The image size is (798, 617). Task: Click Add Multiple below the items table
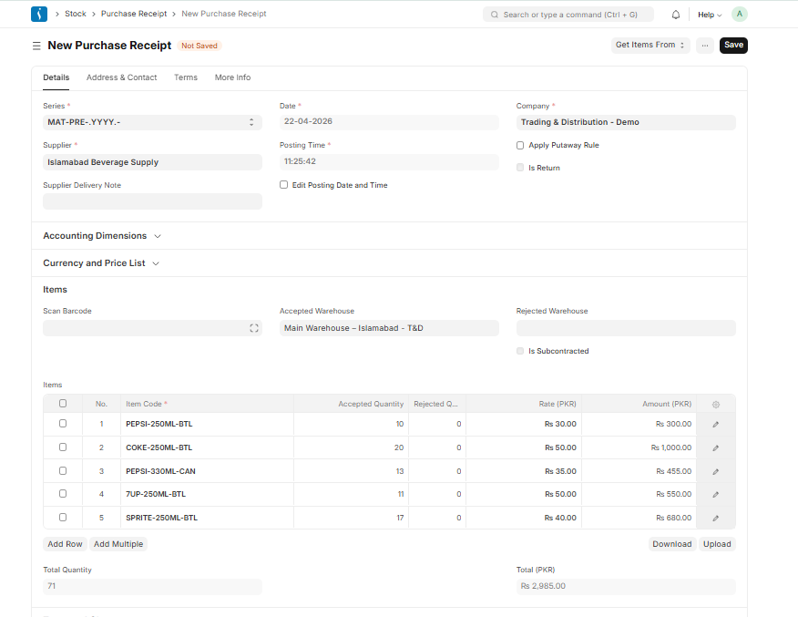click(117, 544)
